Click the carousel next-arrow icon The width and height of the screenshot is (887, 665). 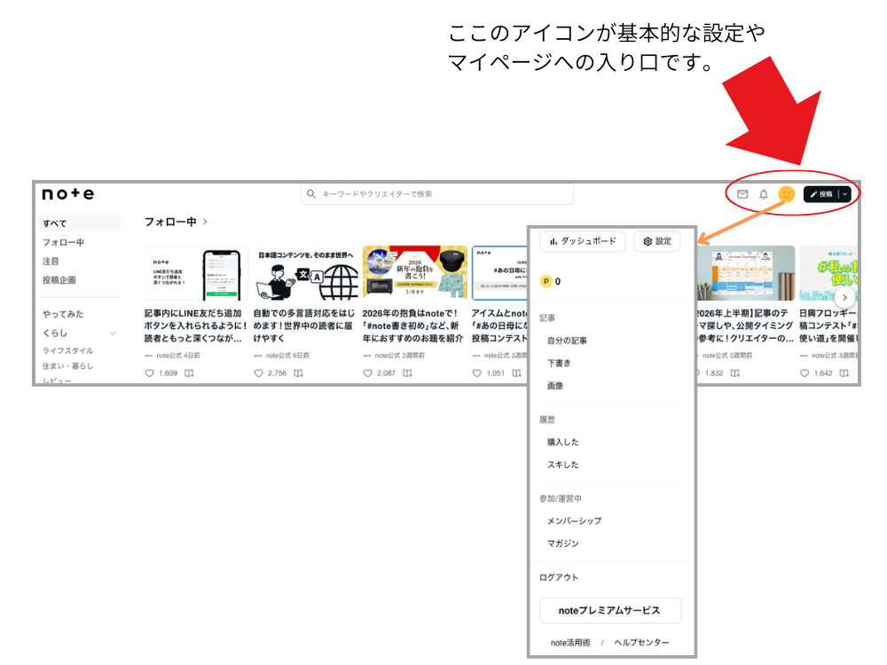tap(844, 298)
